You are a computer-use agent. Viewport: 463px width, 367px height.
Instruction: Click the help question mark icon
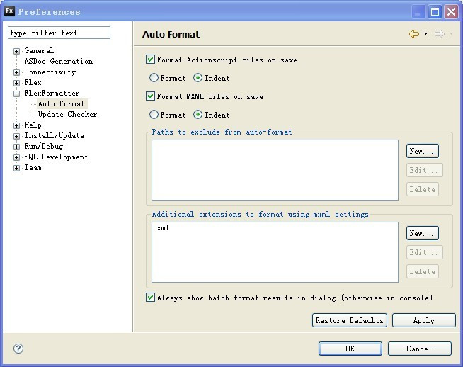[18, 349]
